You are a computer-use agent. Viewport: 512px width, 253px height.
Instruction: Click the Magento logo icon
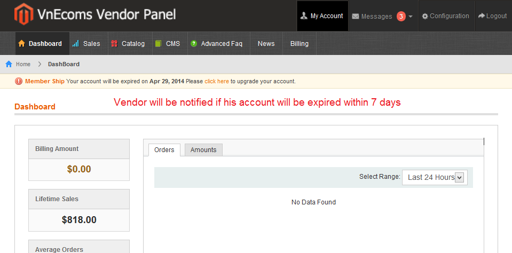click(x=24, y=14)
